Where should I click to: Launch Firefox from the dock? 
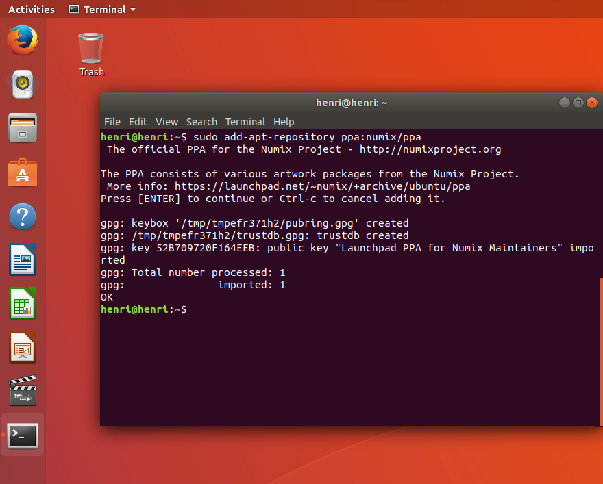click(x=23, y=40)
